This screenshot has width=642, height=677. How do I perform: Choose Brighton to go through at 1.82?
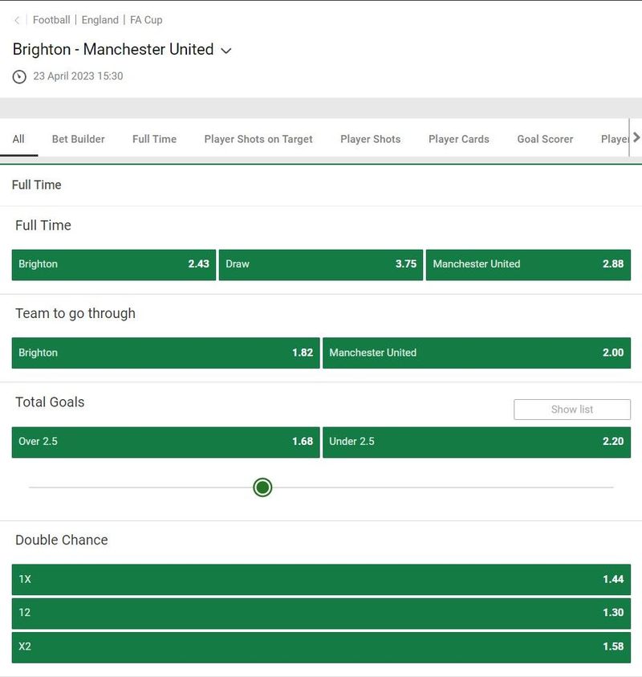click(x=165, y=353)
